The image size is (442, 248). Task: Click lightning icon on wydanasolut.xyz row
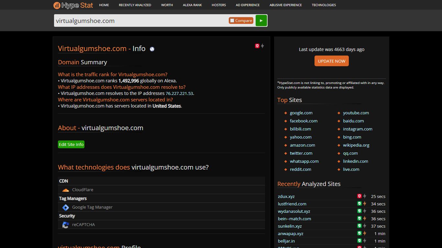[365, 211]
